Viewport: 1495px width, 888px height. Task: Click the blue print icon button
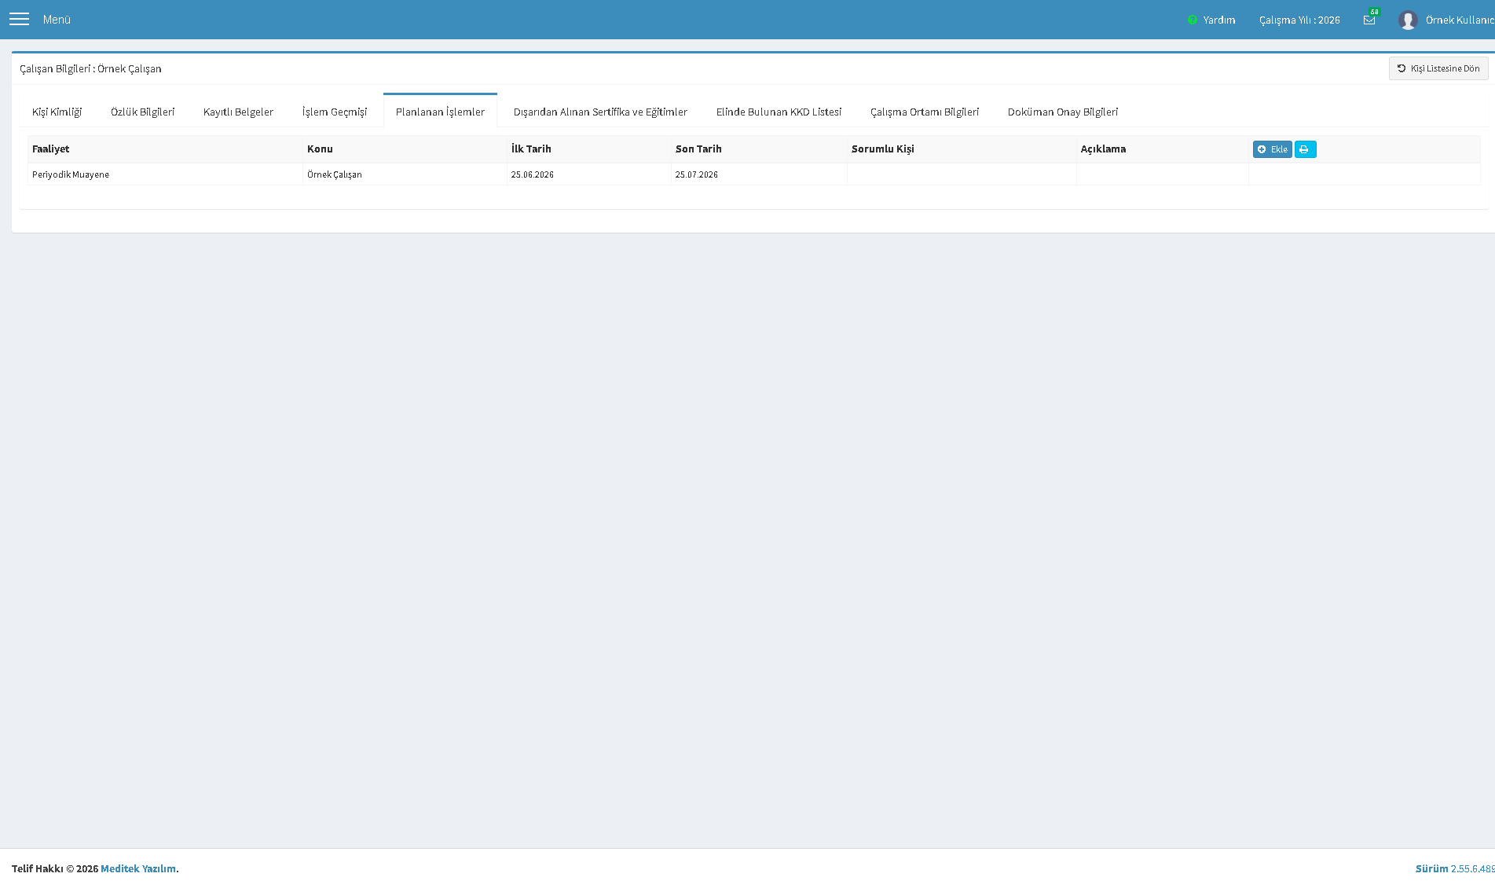click(x=1305, y=149)
